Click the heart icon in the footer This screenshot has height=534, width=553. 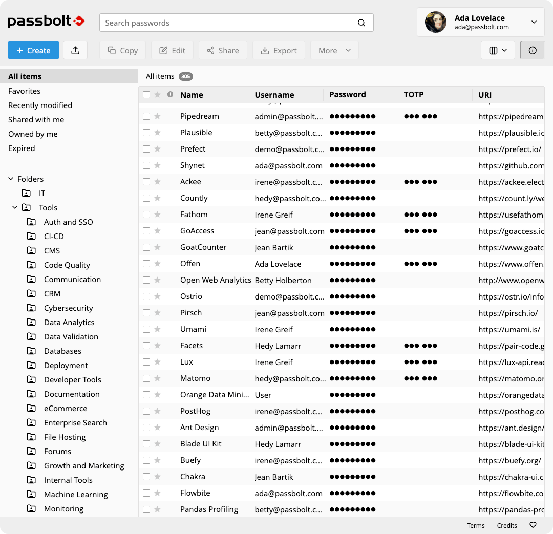click(x=533, y=525)
